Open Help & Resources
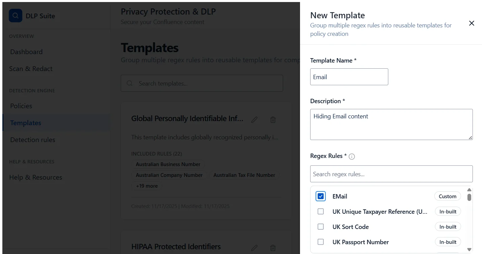Viewport: 482px width, 254px height. (x=35, y=177)
